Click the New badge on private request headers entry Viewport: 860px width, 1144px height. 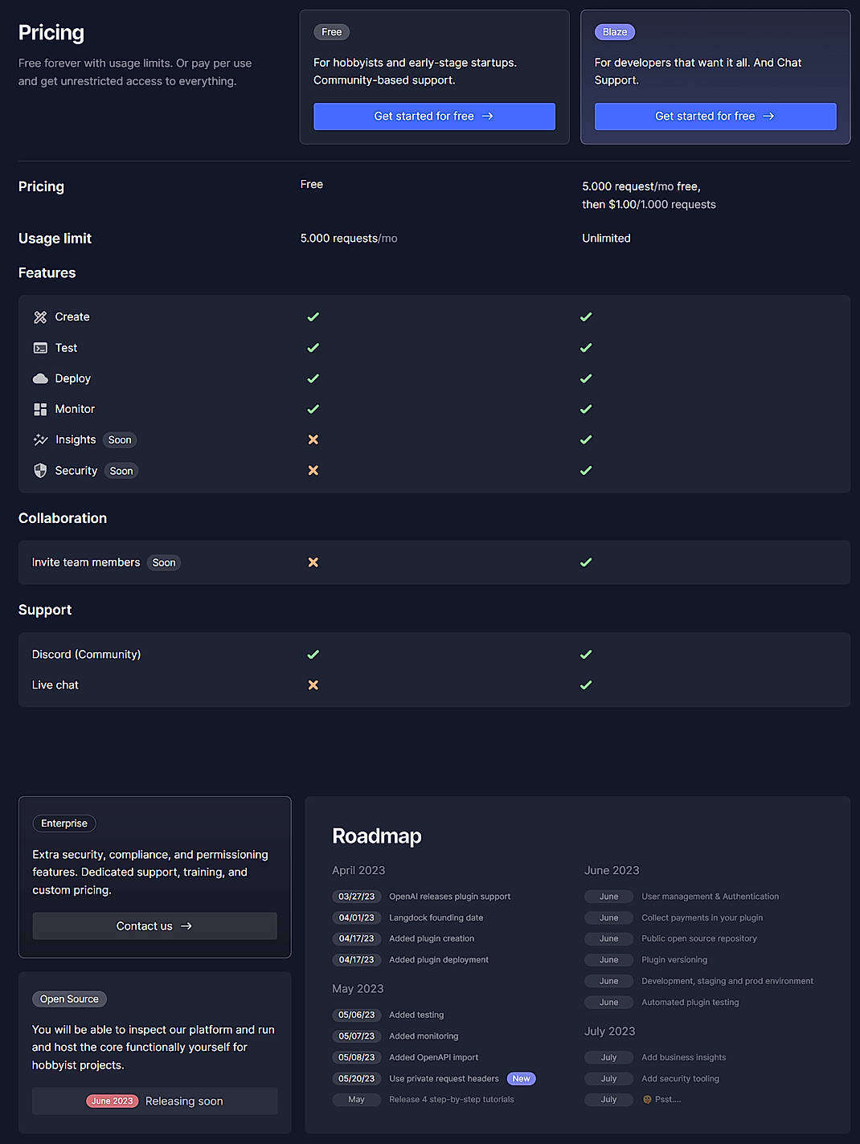tap(521, 1078)
